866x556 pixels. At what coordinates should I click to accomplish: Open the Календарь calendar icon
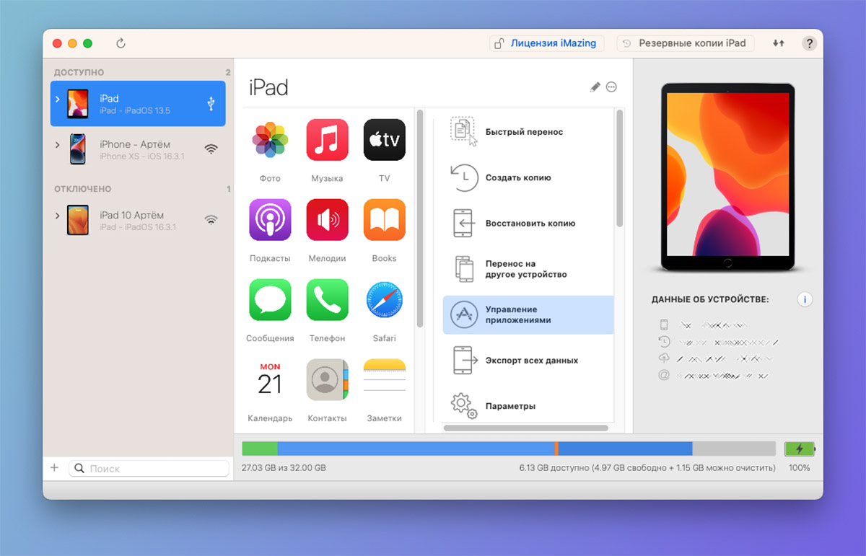click(x=270, y=379)
